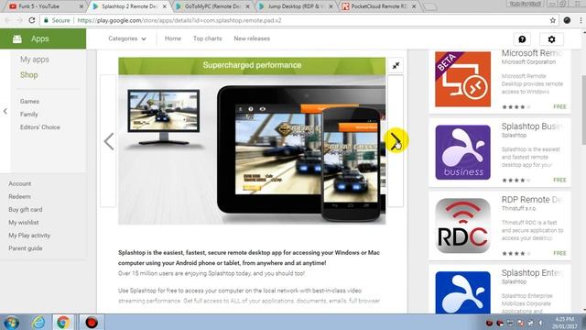This screenshot has height=330, width=586.
Task: Open My wishlist
Action: pos(24,223)
